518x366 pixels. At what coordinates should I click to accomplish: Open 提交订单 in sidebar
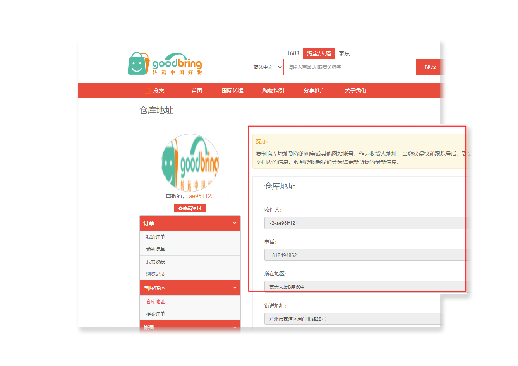[x=190, y=314]
